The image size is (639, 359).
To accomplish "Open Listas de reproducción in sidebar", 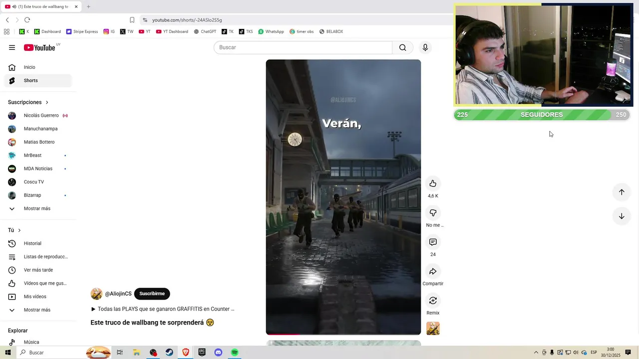I will [x=38, y=257].
